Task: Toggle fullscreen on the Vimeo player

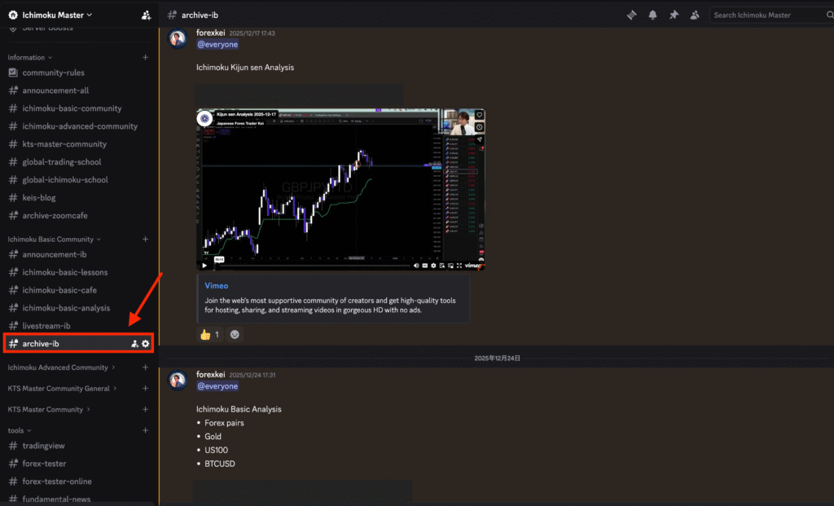Action: pyautogui.click(x=459, y=265)
